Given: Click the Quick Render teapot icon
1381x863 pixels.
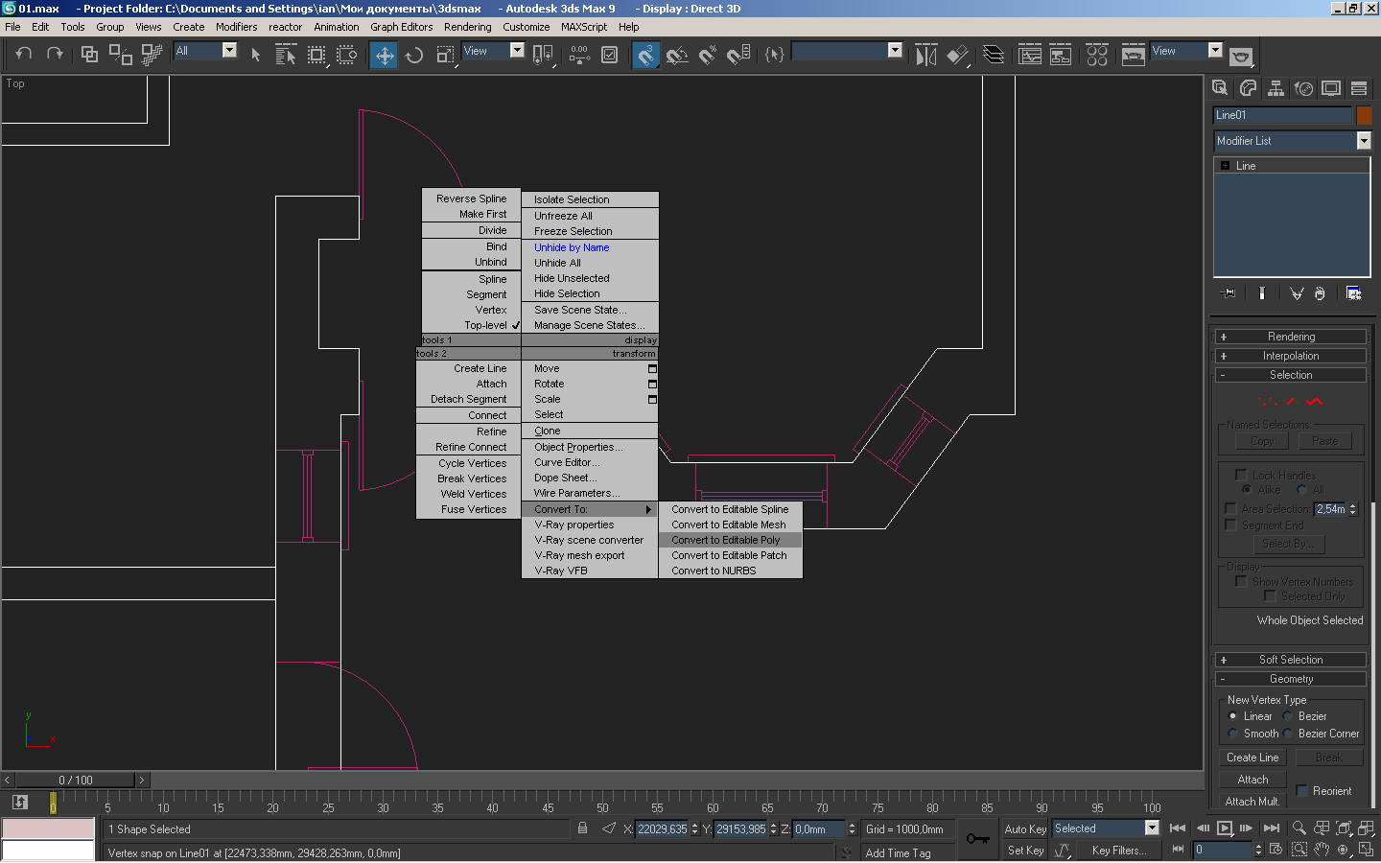Looking at the screenshot, I should 1241,57.
